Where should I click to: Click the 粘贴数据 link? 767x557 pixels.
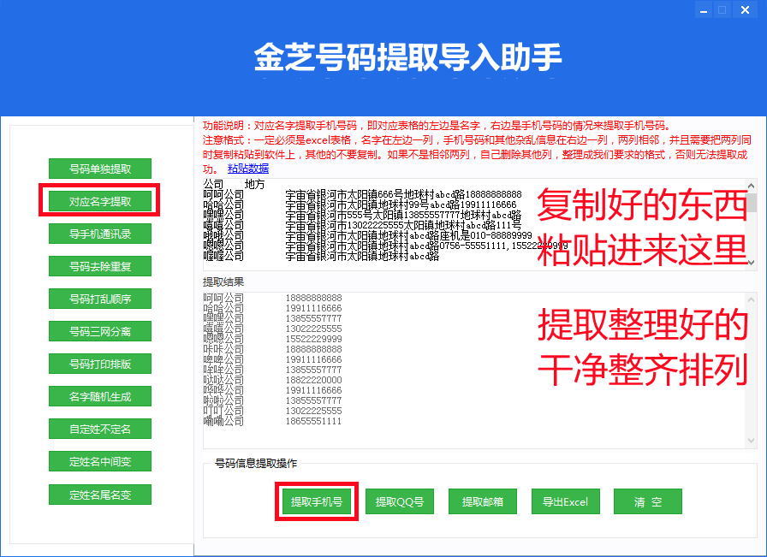248,169
